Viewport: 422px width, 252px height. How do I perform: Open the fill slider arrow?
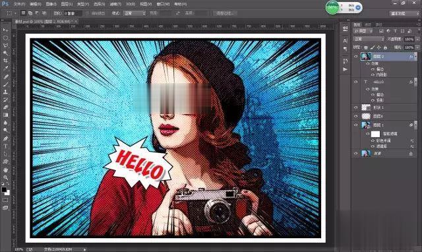click(417, 47)
